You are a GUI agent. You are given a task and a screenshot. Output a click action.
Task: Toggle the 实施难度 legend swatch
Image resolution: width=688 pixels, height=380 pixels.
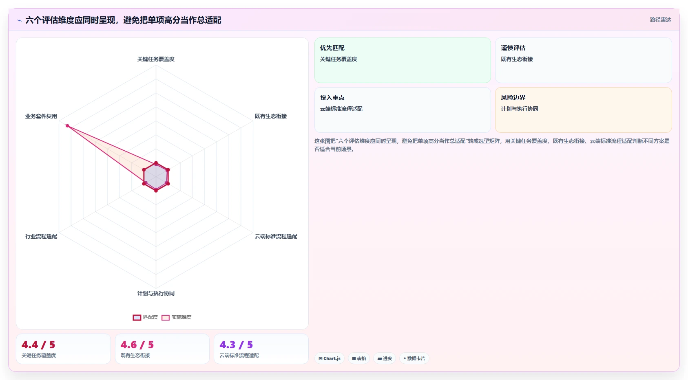(x=166, y=317)
